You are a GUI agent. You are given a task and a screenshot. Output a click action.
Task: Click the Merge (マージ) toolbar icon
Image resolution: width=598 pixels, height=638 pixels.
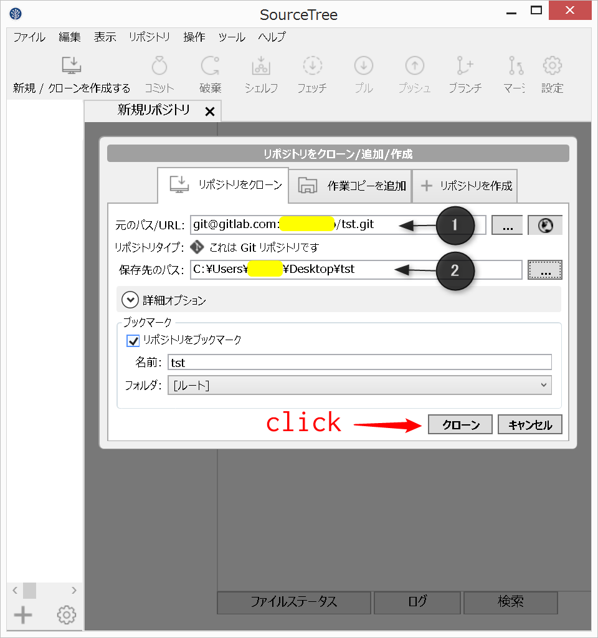point(516,65)
